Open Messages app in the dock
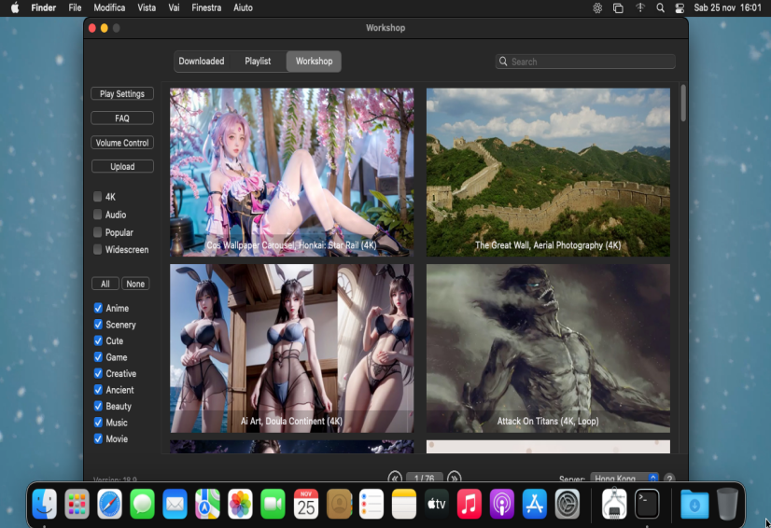Viewport: 771px width, 528px height. point(142,504)
